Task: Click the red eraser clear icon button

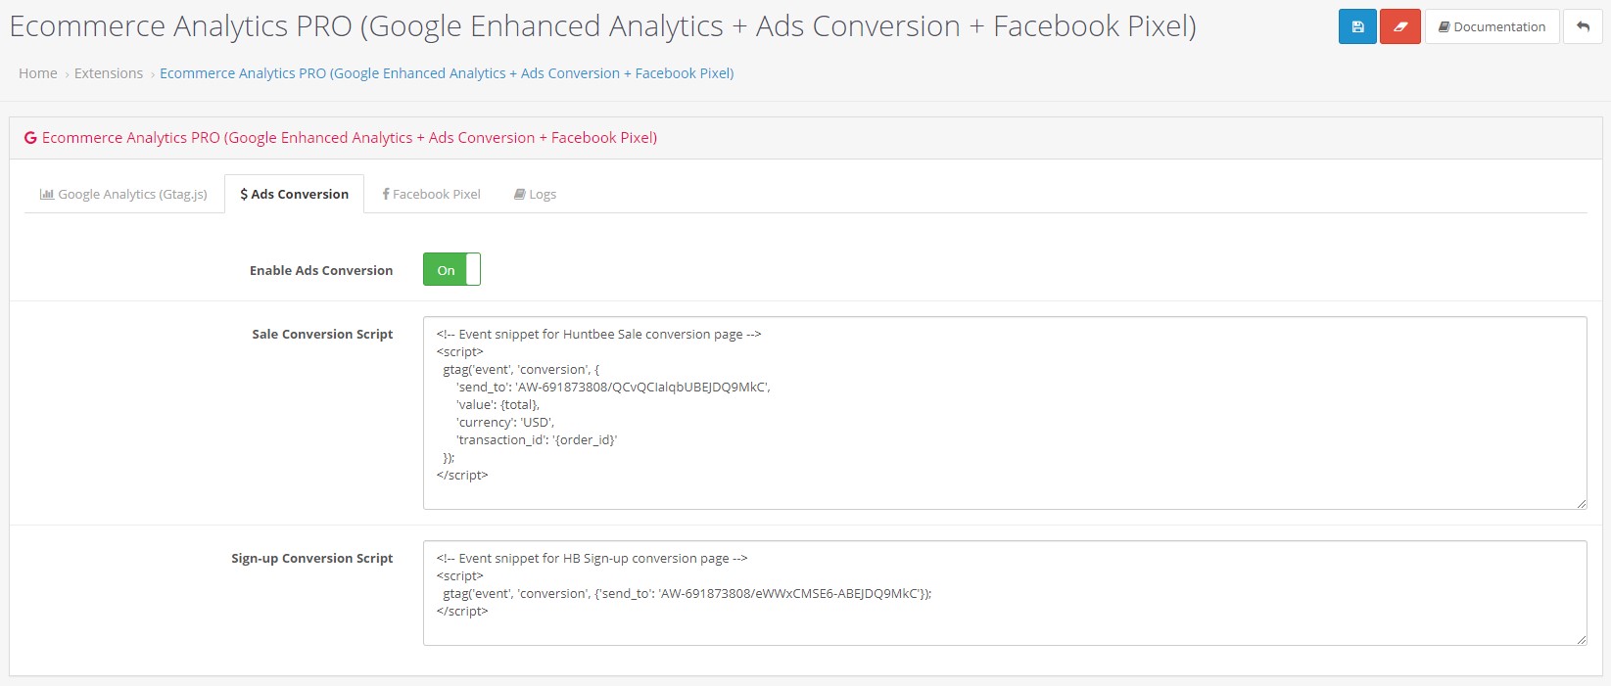Action: coord(1400,26)
